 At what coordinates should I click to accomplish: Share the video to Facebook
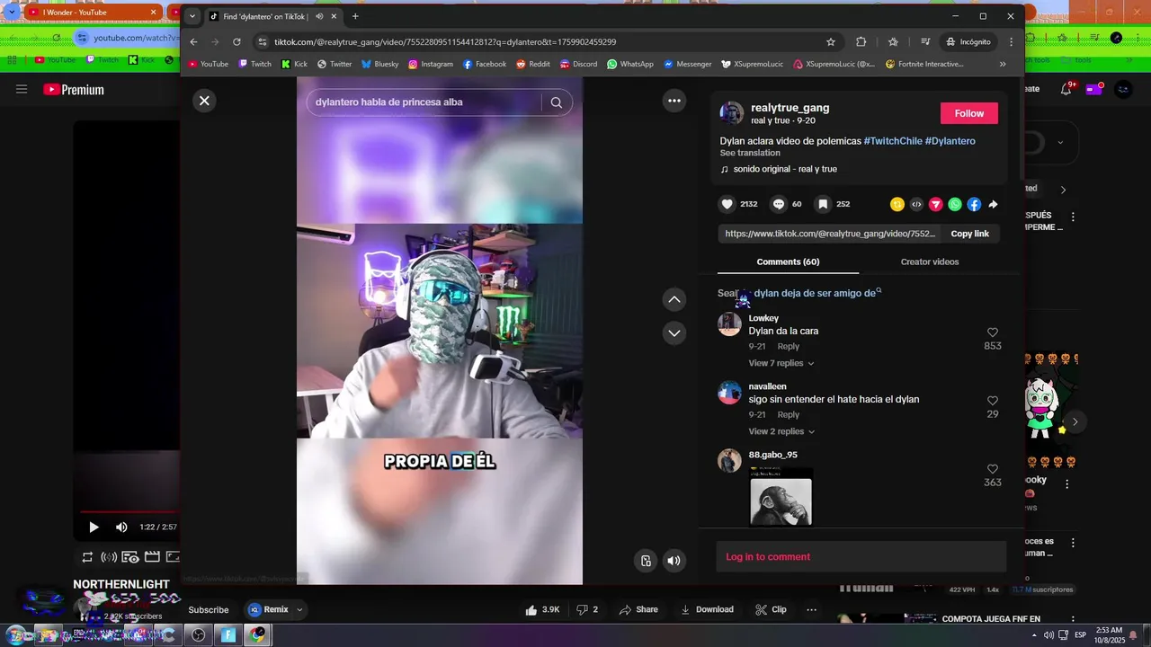click(974, 205)
